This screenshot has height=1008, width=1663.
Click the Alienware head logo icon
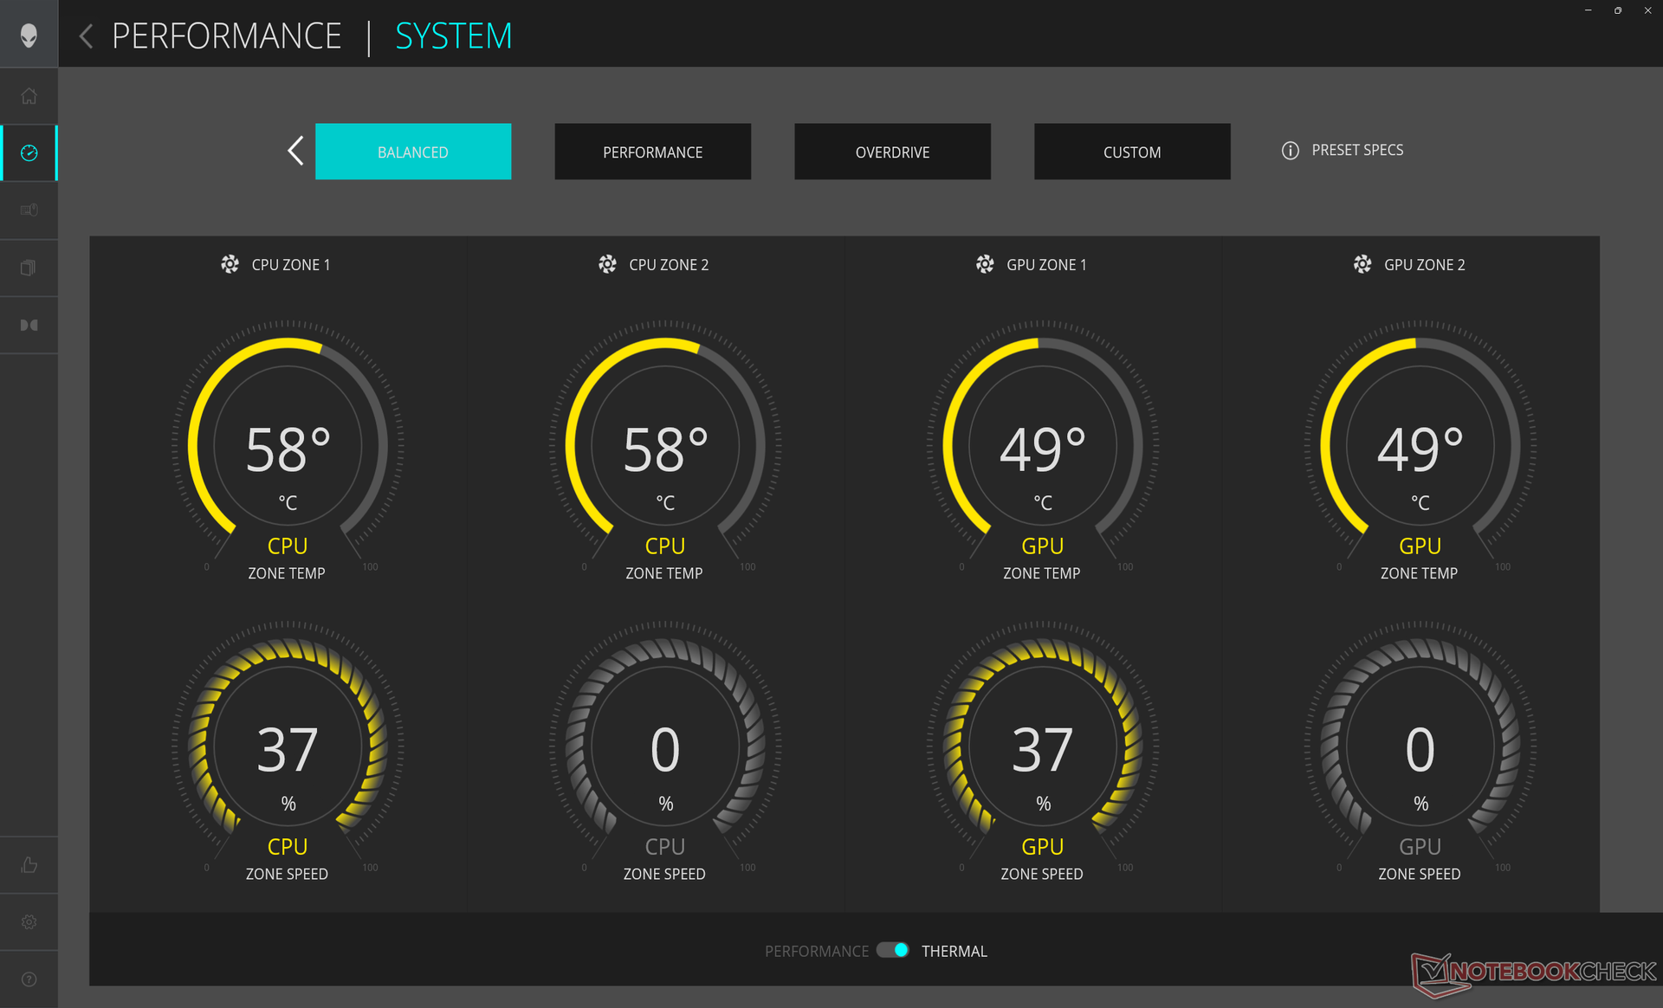pyautogui.click(x=29, y=36)
